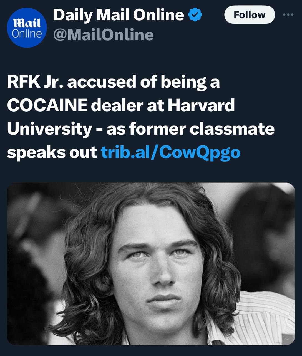Expand the black-and-white photo attachment
This screenshot has height=356, width=302.
coord(151,264)
